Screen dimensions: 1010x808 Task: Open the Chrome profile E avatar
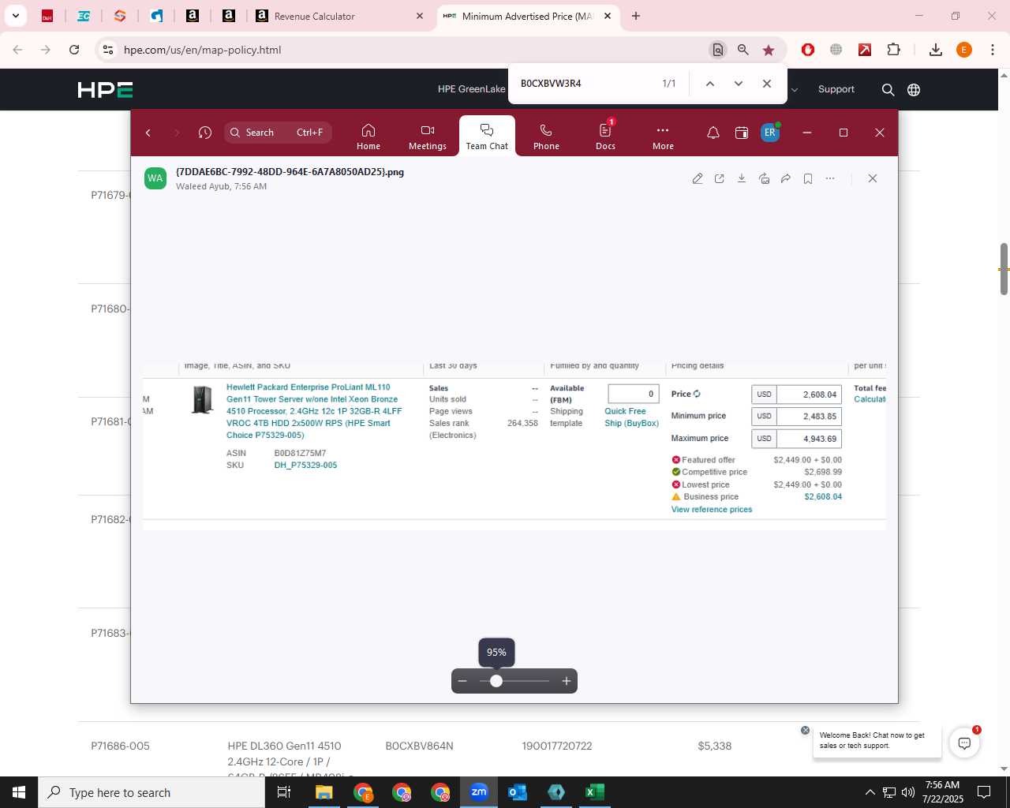[964, 50]
